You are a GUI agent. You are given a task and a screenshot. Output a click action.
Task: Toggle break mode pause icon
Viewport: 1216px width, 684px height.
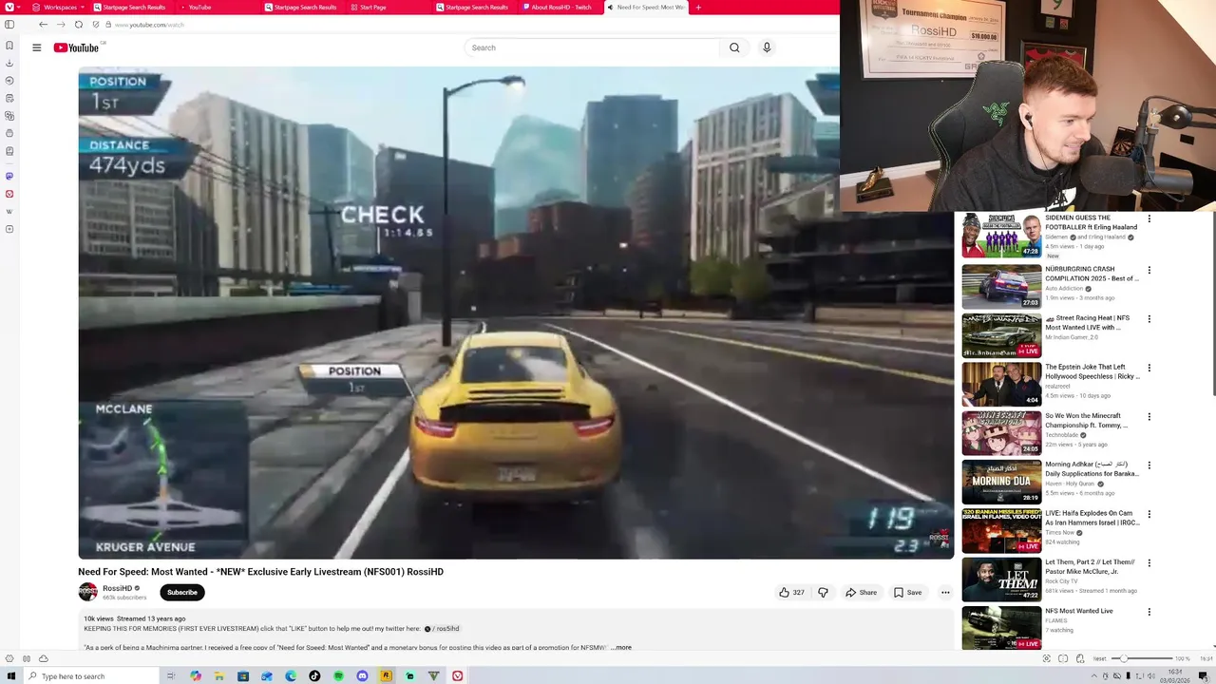pyautogui.click(x=27, y=658)
